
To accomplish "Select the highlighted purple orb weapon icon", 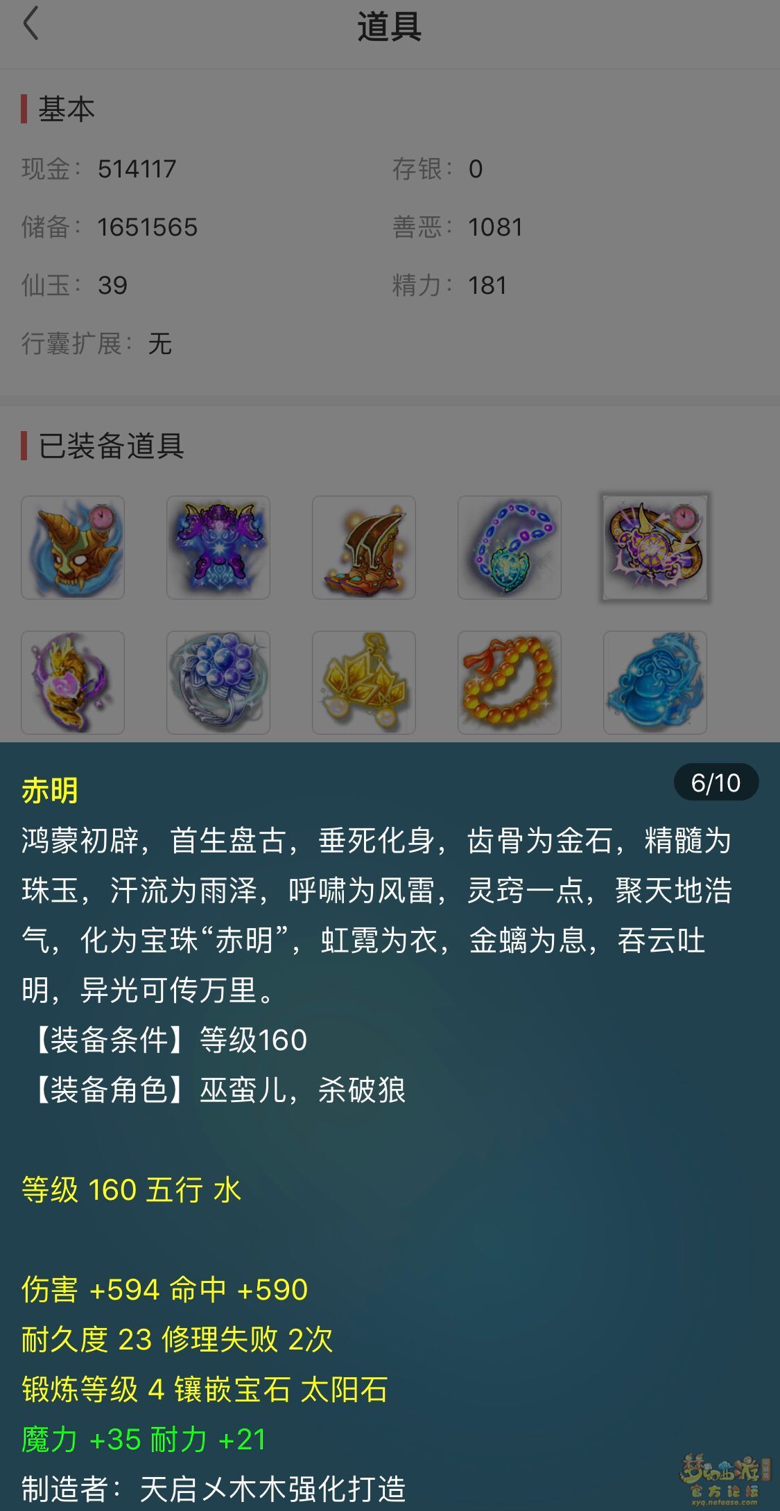I will coord(655,548).
